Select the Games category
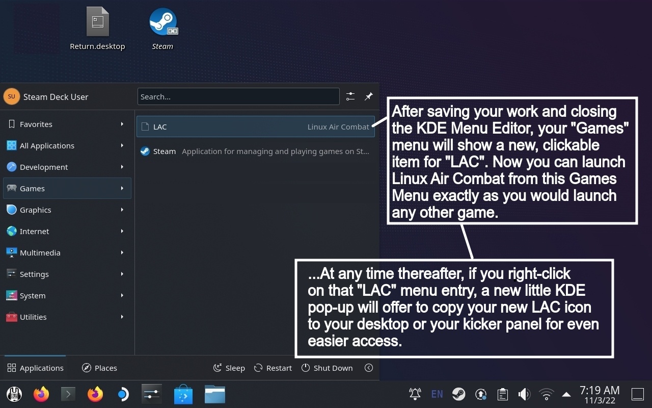The width and height of the screenshot is (652, 408). click(x=67, y=188)
